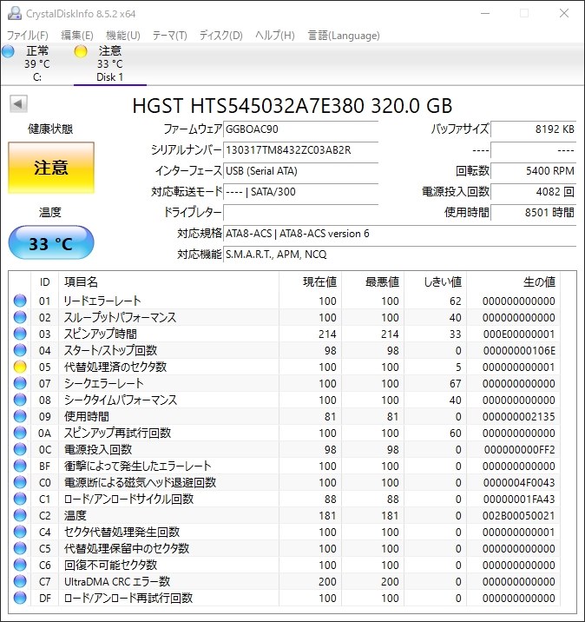Click blue status icon for ID C6 row
The image size is (585, 622).
click(20, 565)
